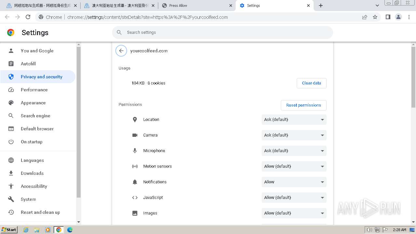Close the Press Allow tab
Viewport: 416px width, 234px height.
[231, 6]
